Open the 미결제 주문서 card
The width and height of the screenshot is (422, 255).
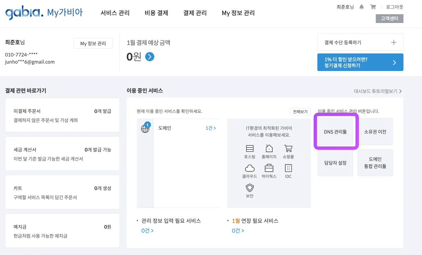click(62, 115)
